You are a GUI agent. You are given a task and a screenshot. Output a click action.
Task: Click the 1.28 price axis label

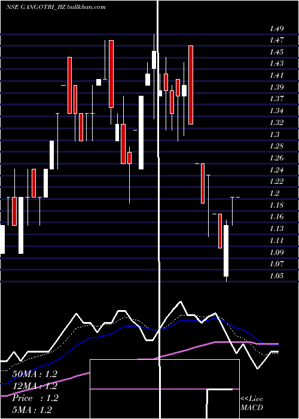[276, 146]
